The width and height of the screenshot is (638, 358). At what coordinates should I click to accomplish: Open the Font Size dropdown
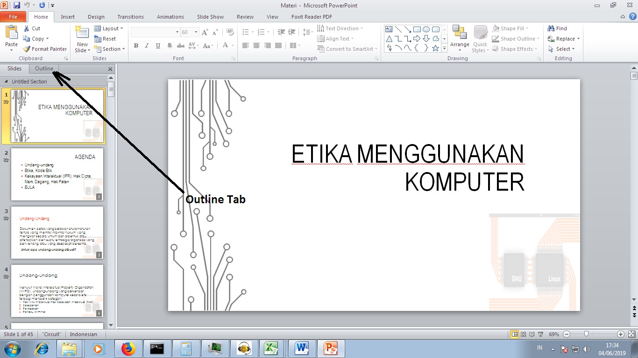pos(195,32)
